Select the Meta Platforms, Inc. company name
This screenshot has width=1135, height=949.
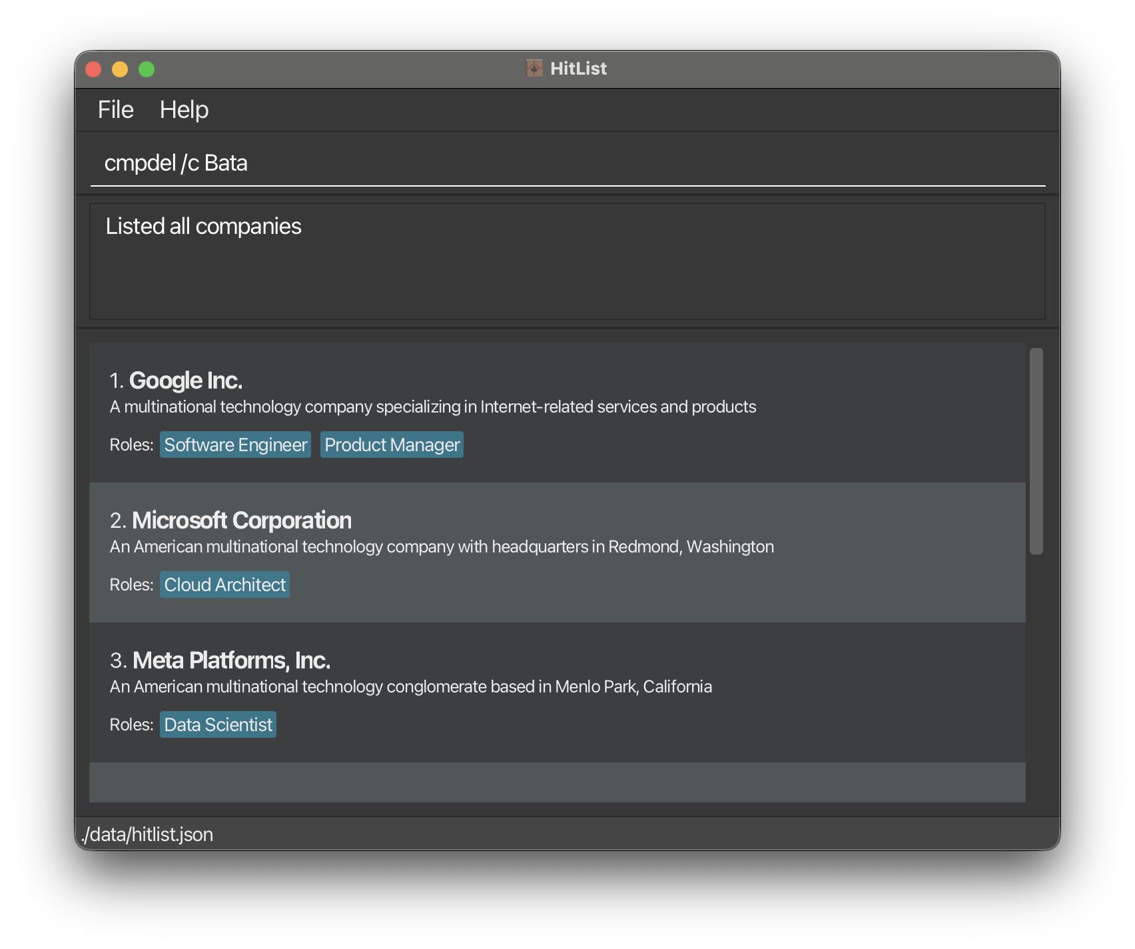(231, 660)
